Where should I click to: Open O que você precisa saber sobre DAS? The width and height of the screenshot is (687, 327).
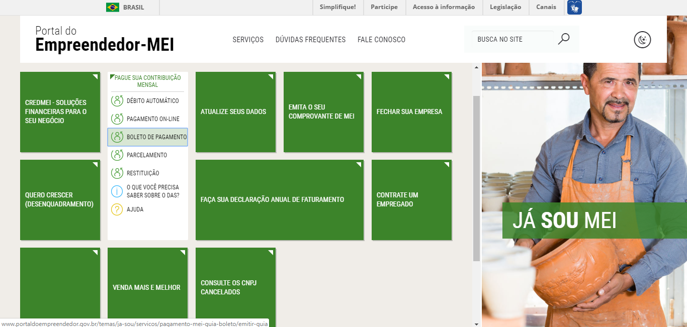tap(153, 191)
